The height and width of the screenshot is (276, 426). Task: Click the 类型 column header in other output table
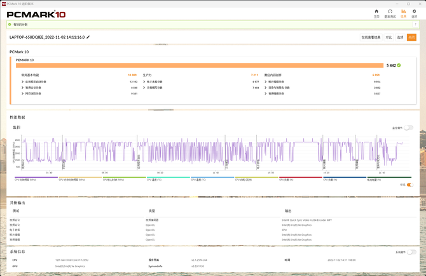(x=152, y=211)
